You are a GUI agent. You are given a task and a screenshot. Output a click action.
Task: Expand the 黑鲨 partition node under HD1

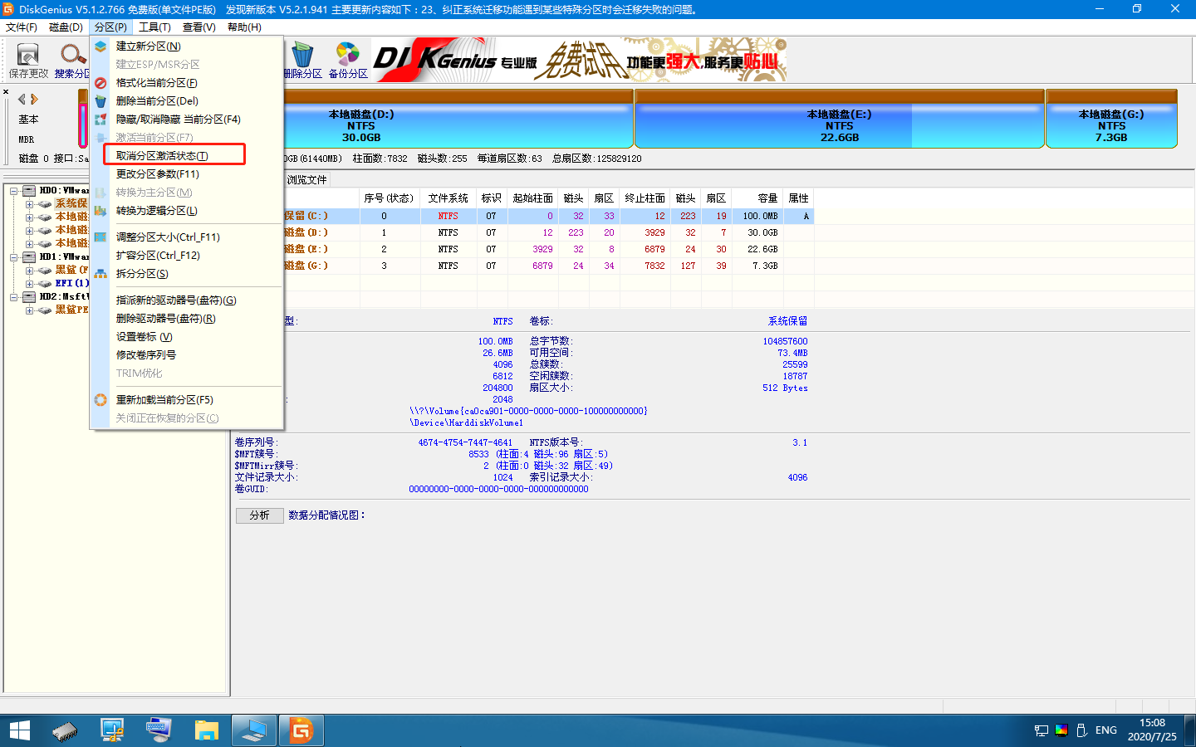[x=29, y=271]
